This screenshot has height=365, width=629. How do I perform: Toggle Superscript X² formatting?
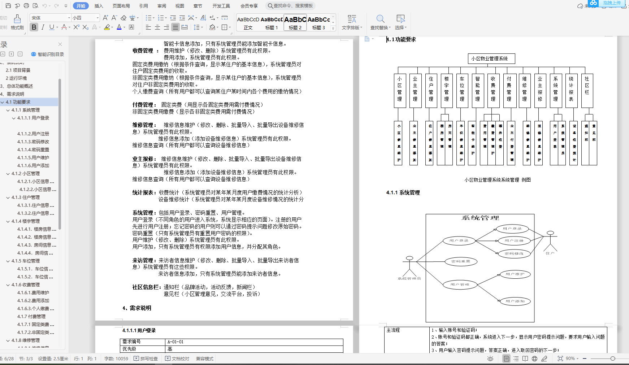(76, 27)
